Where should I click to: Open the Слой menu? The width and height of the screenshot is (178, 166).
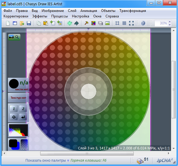click(x=72, y=11)
